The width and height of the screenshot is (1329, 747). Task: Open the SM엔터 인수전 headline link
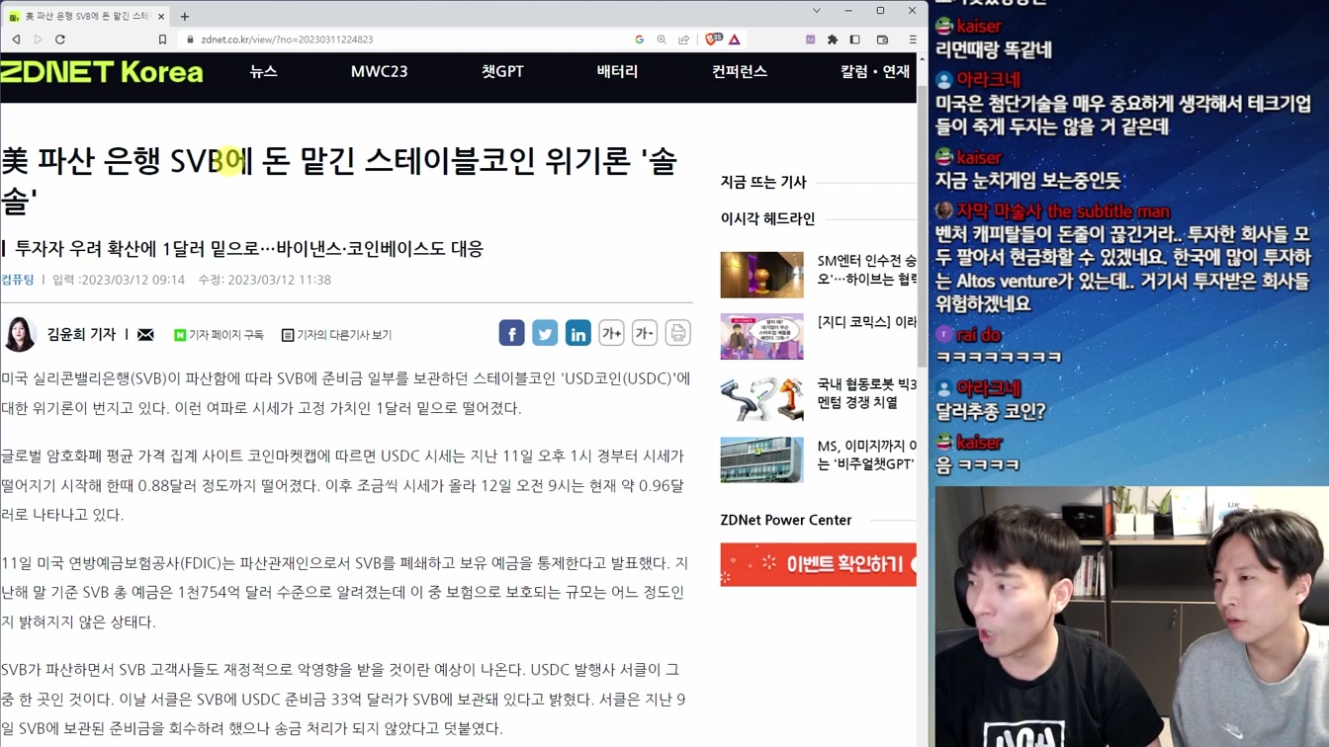866,270
